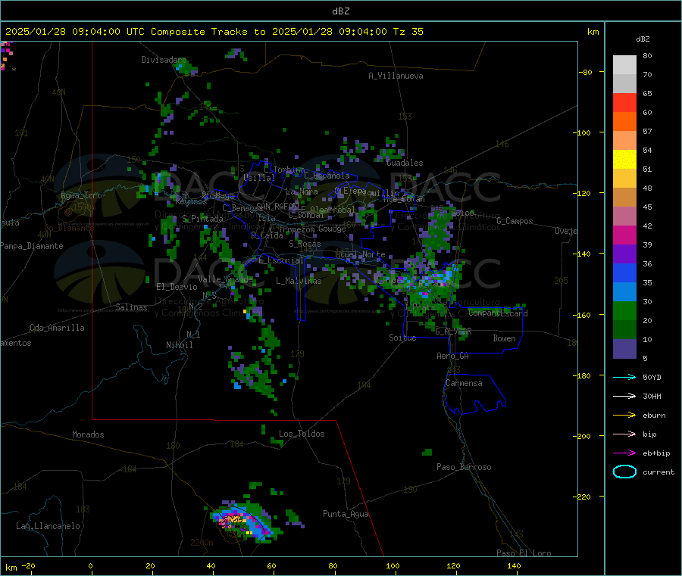Screen dimensions: 682x576
Task: Click the Soitue map label
Action: coord(402,338)
